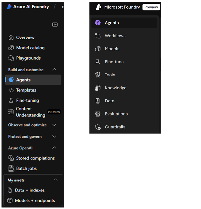The image size is (201, 209).
Task: Select Agents in Microsoft Foundry nav
Action: pos(124,23)
